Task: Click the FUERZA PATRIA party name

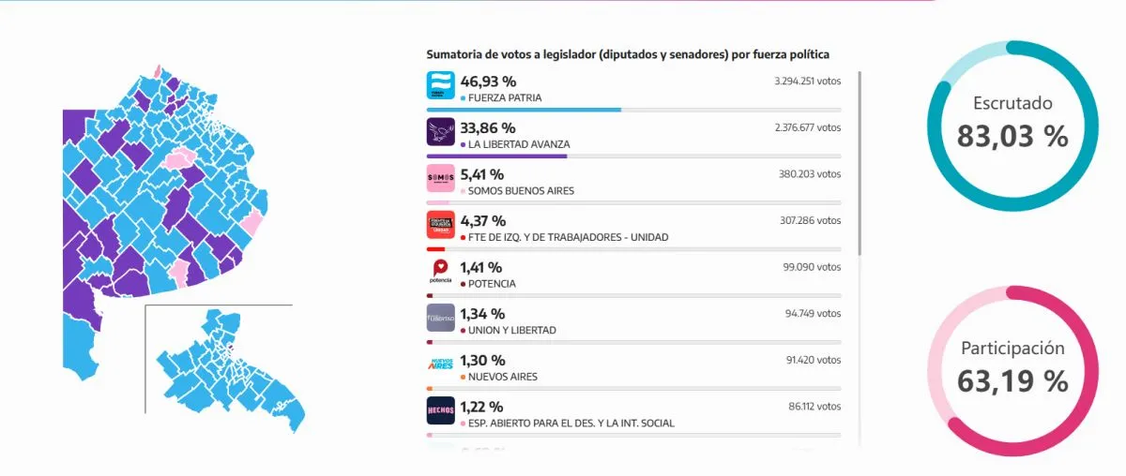Action: pyautogui.click(x=504, y=98)
